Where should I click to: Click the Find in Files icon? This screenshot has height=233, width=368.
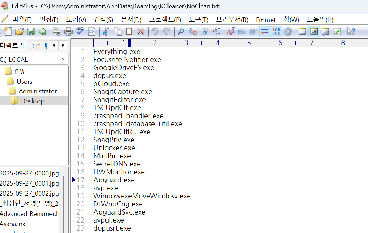[204, 31]
